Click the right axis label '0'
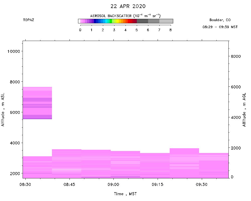The height and width of the screenshot is (201, 251). (x=232, y=177)
